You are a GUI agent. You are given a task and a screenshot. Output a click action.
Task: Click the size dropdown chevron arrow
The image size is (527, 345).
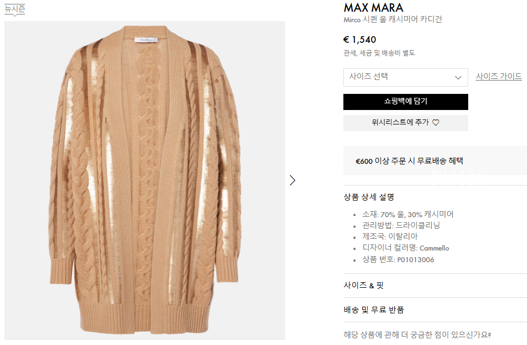click(458, 78)
